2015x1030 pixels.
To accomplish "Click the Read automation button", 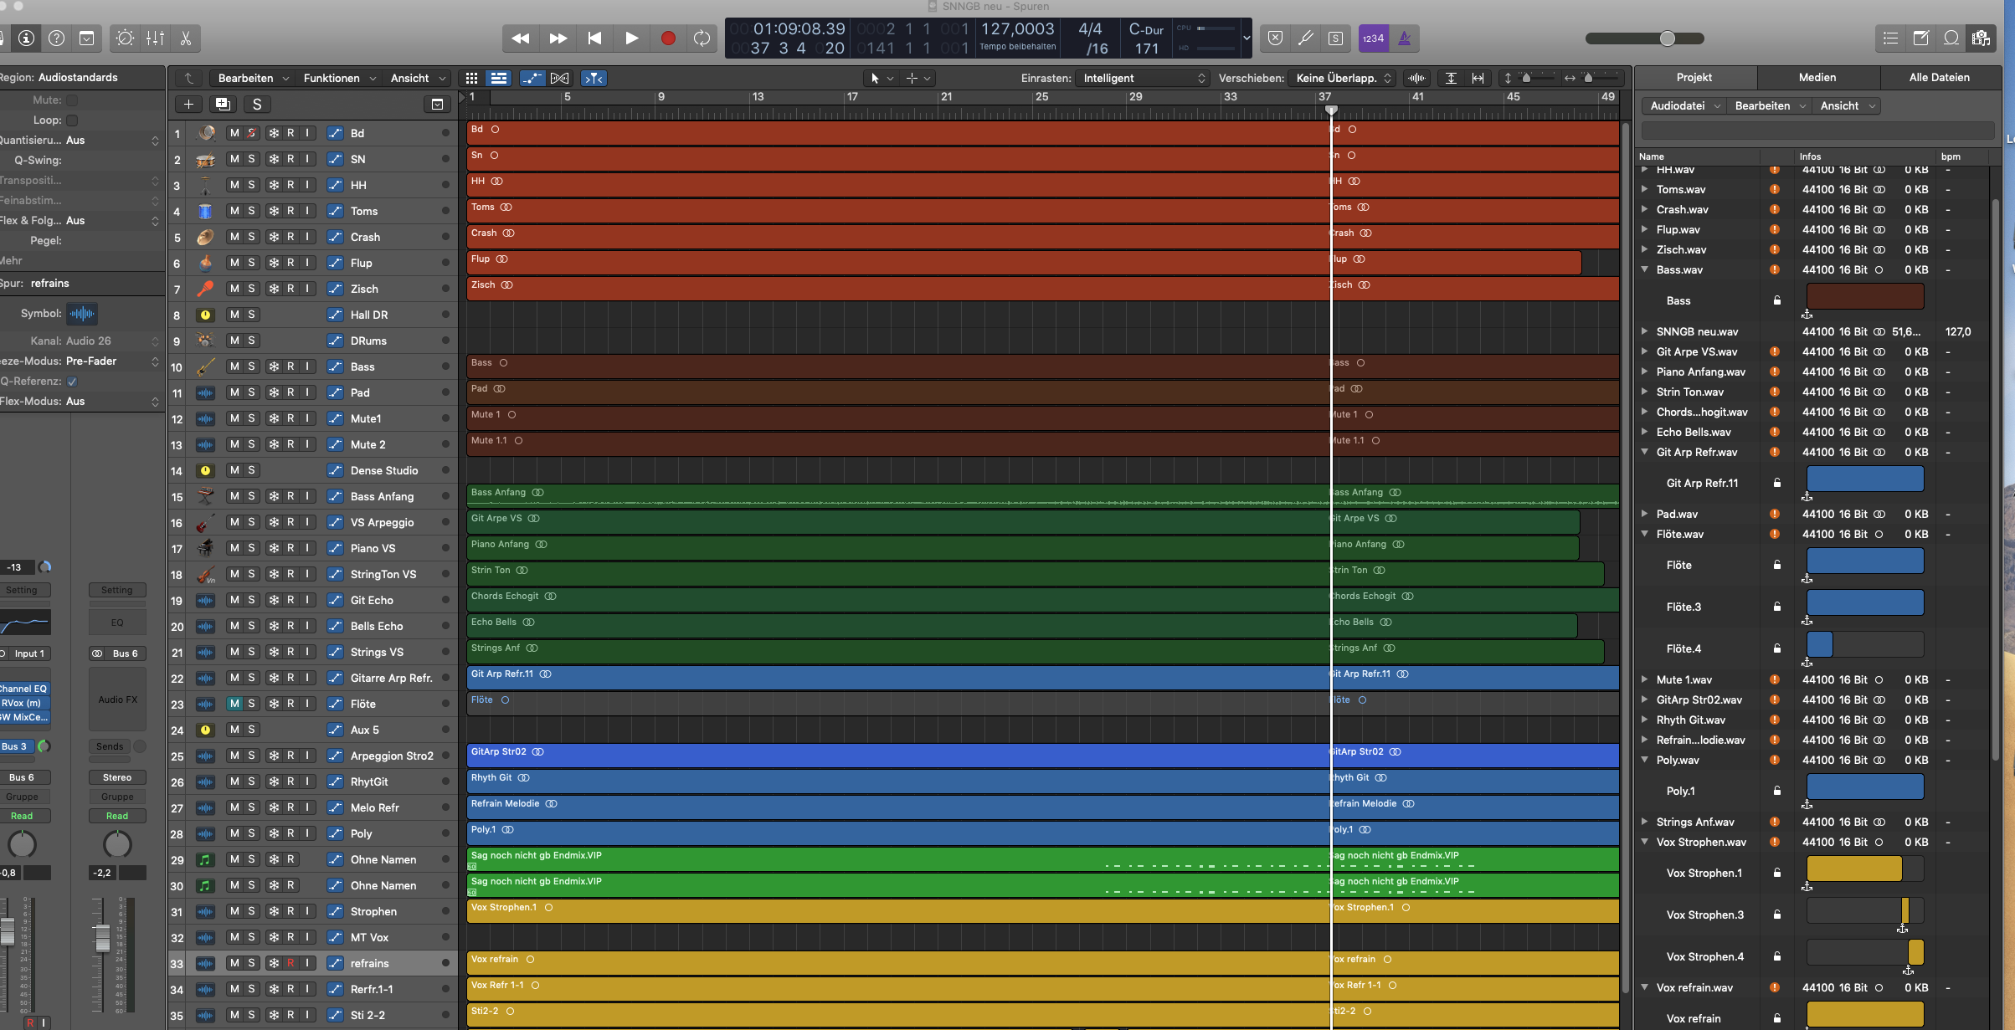I will click(22, 816).
